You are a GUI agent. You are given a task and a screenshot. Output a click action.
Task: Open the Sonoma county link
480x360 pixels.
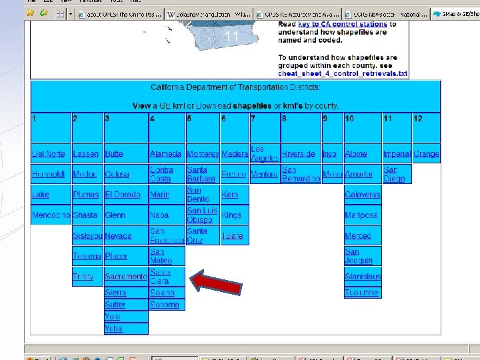click(x=165, y=305)
